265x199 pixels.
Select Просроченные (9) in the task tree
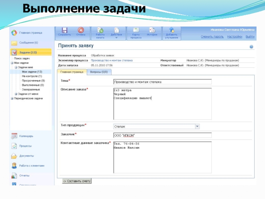[x=33, y=81]
